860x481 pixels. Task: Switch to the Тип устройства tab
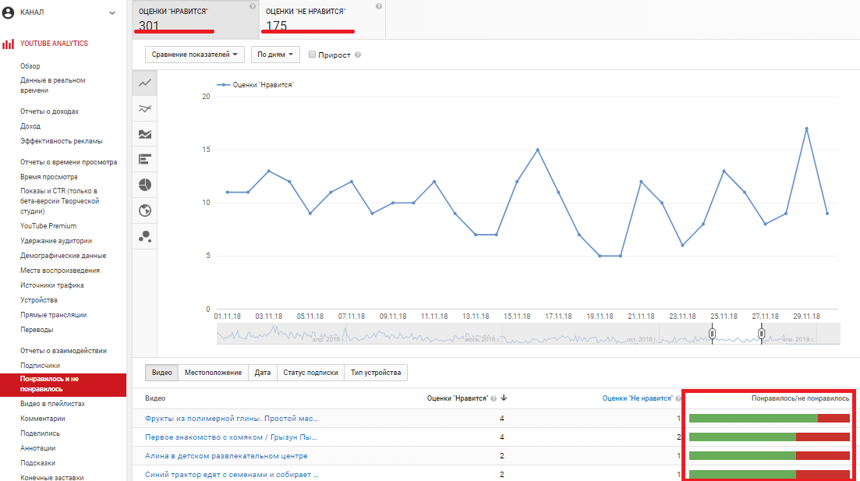pyautogui.click(x=376, y=373)
